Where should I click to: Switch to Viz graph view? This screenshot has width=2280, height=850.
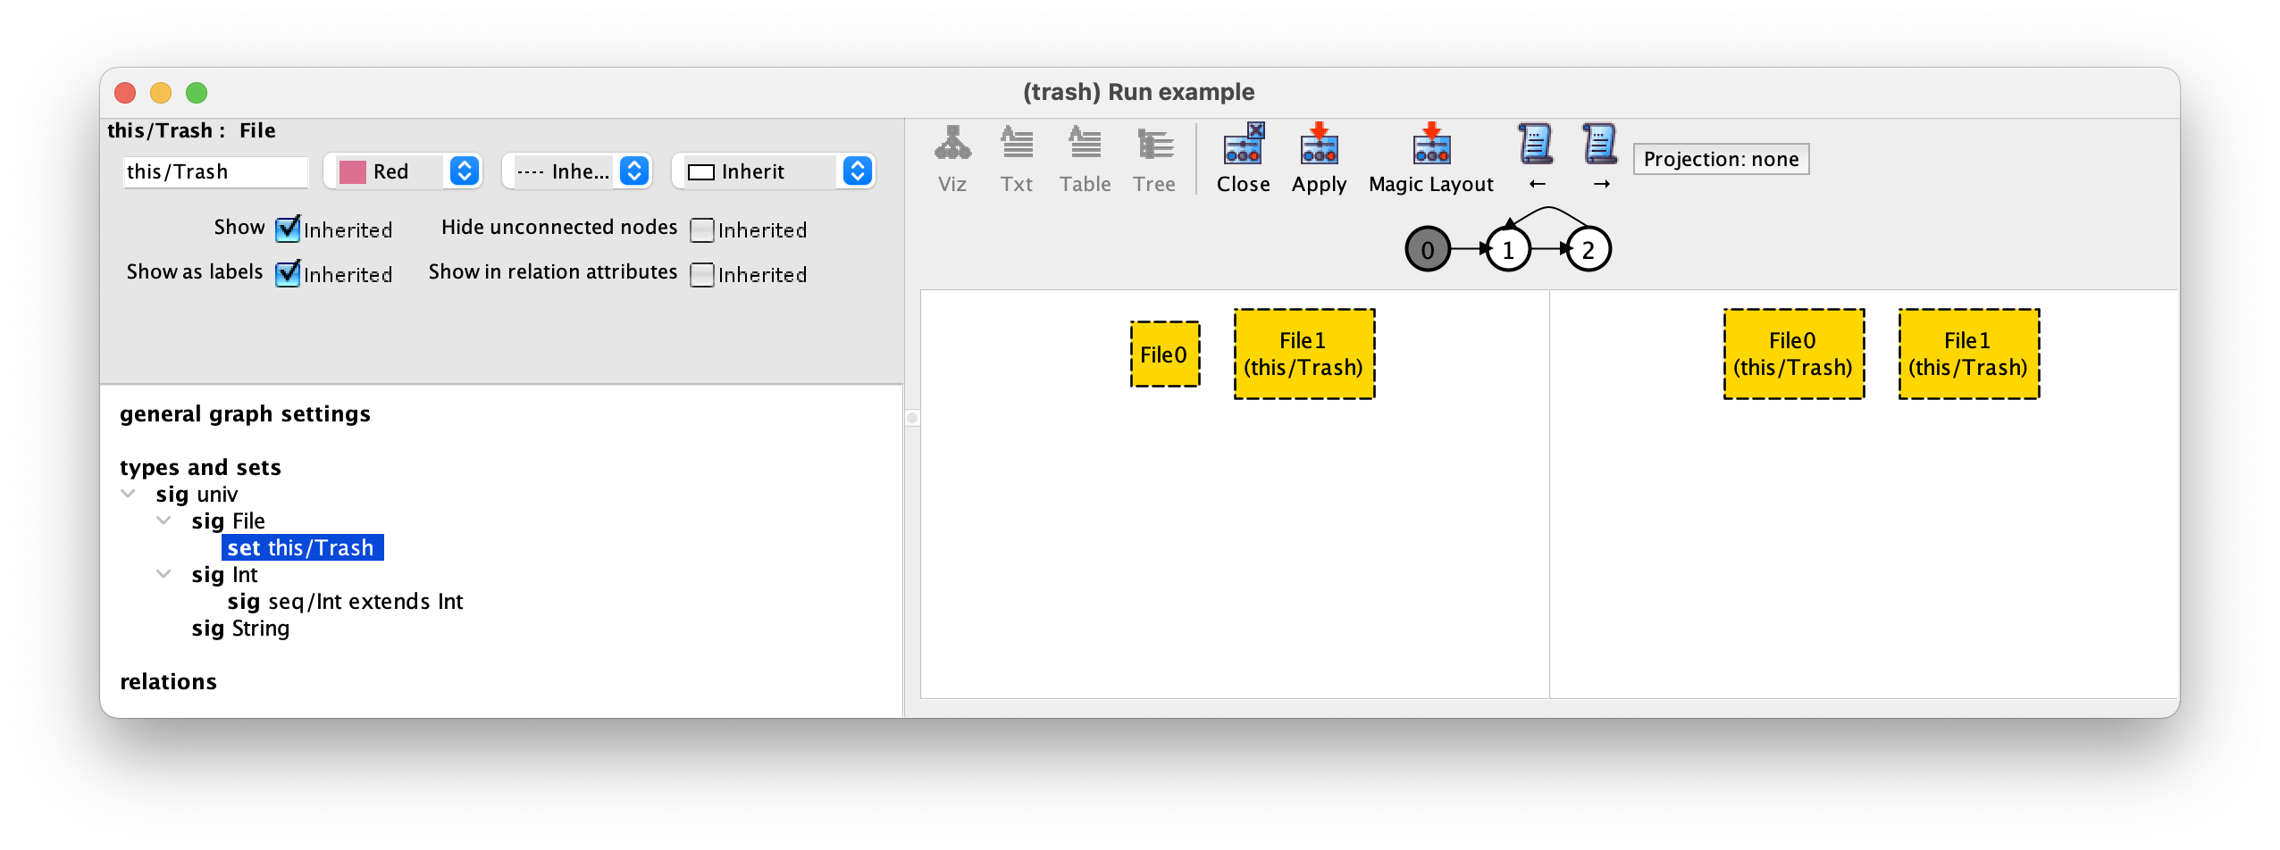point(952,160)
